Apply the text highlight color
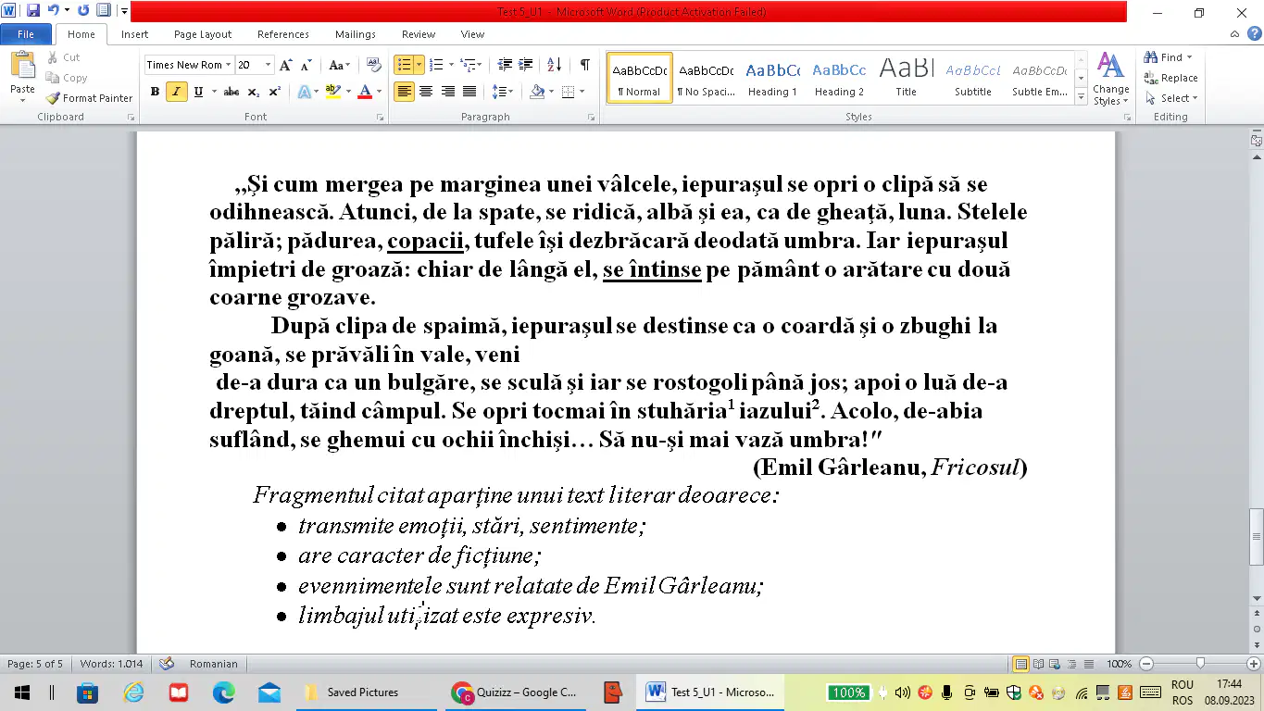The width and height of the screenshot is (1264, 711). [333, 92]
